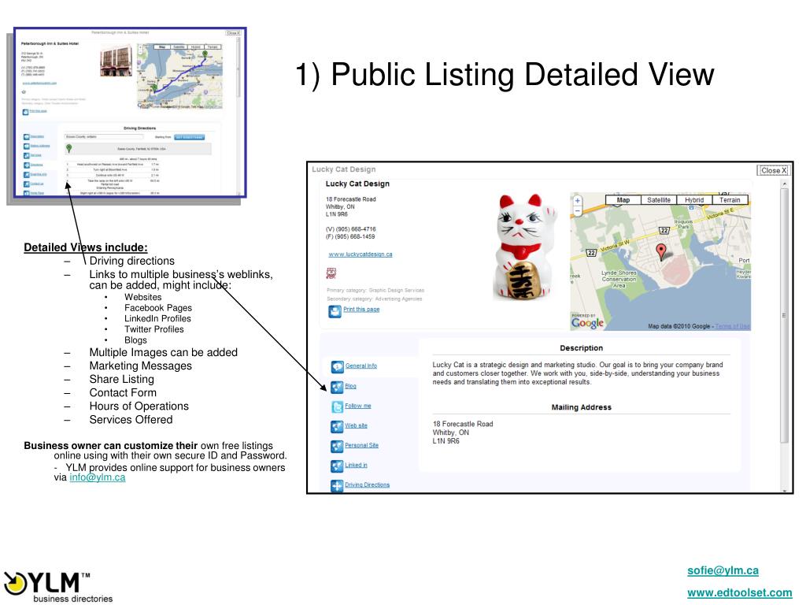Click the lucky cat figurine image
806x605 pixels.
524,247
